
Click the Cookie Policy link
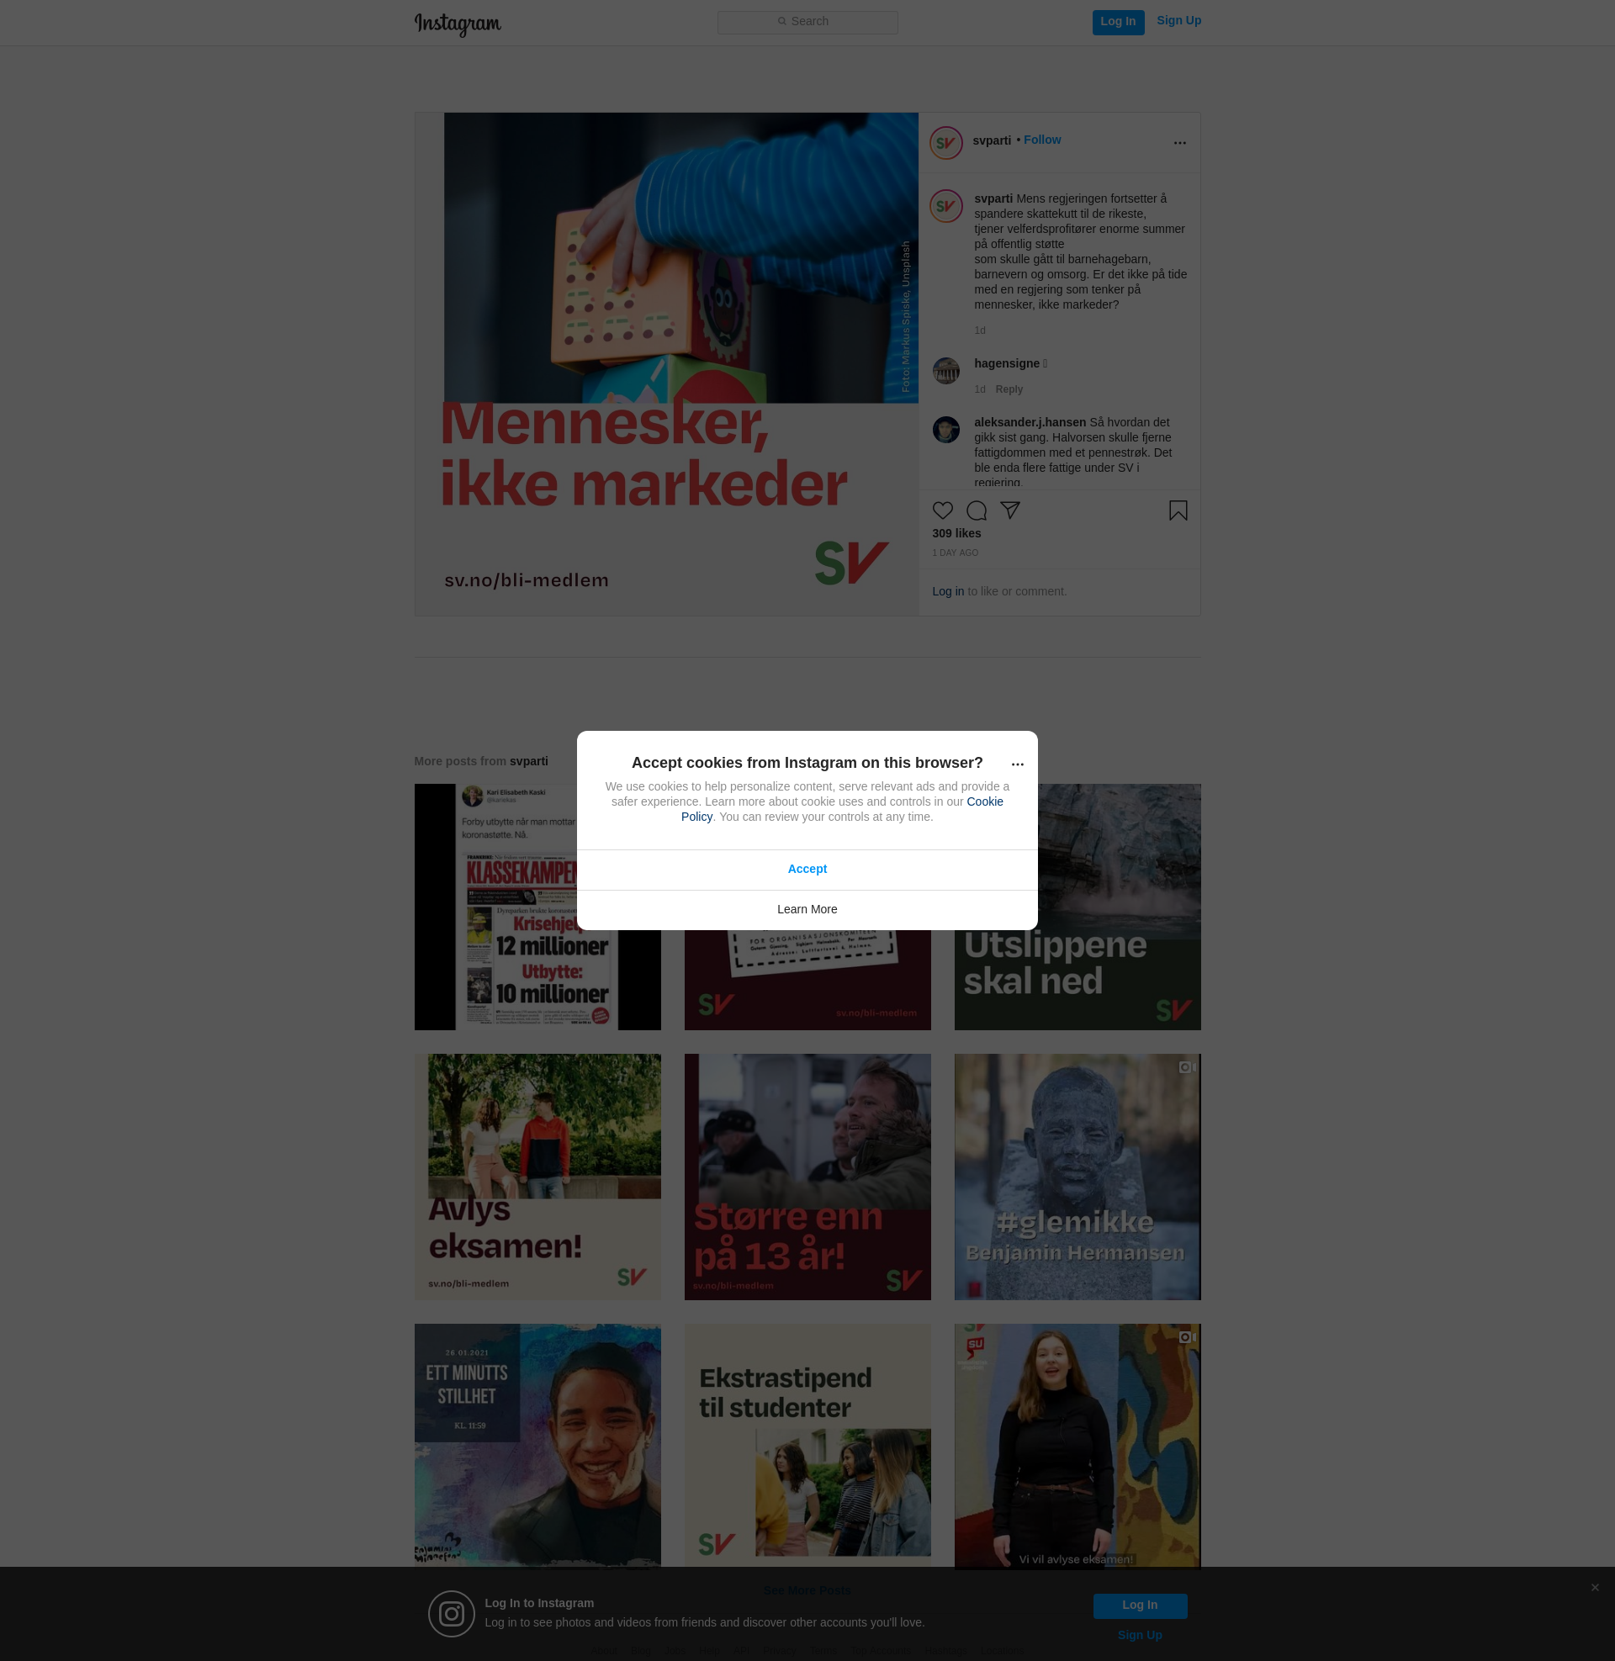click(984, 801)
